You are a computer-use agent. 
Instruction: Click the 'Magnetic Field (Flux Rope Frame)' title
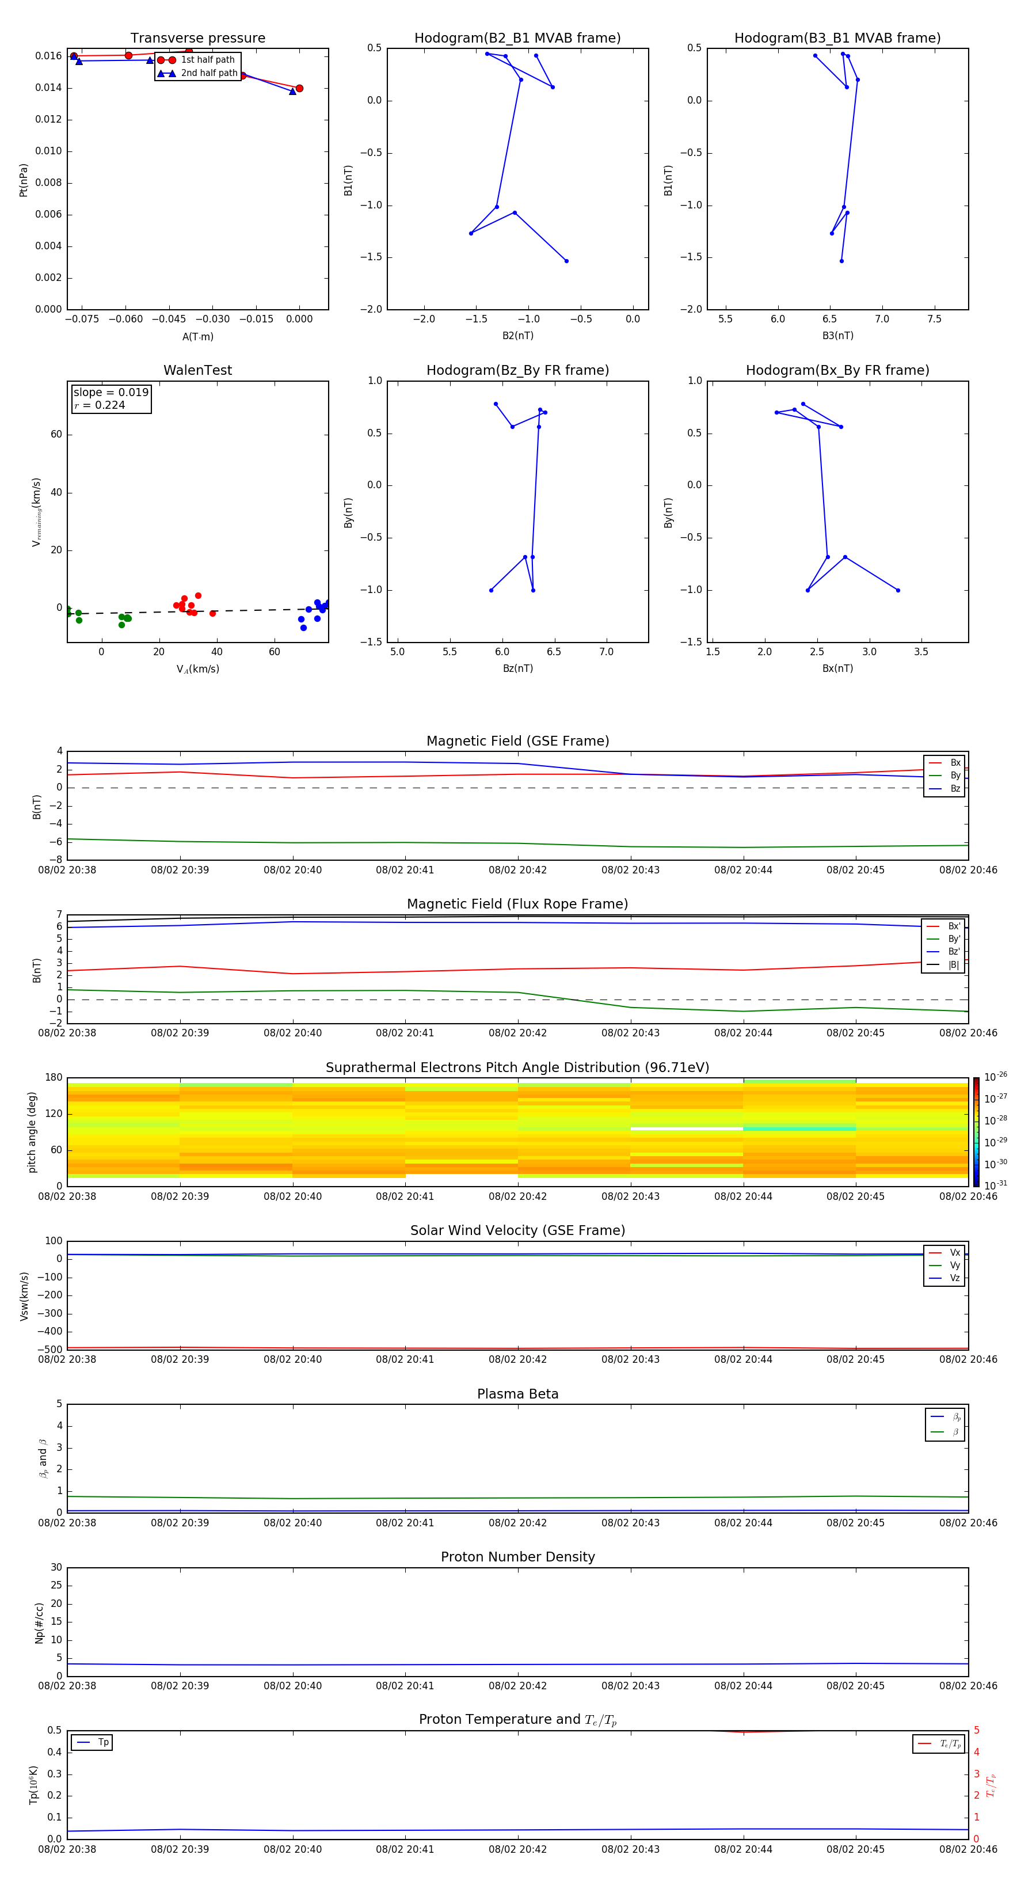click(x=517, y=905)
